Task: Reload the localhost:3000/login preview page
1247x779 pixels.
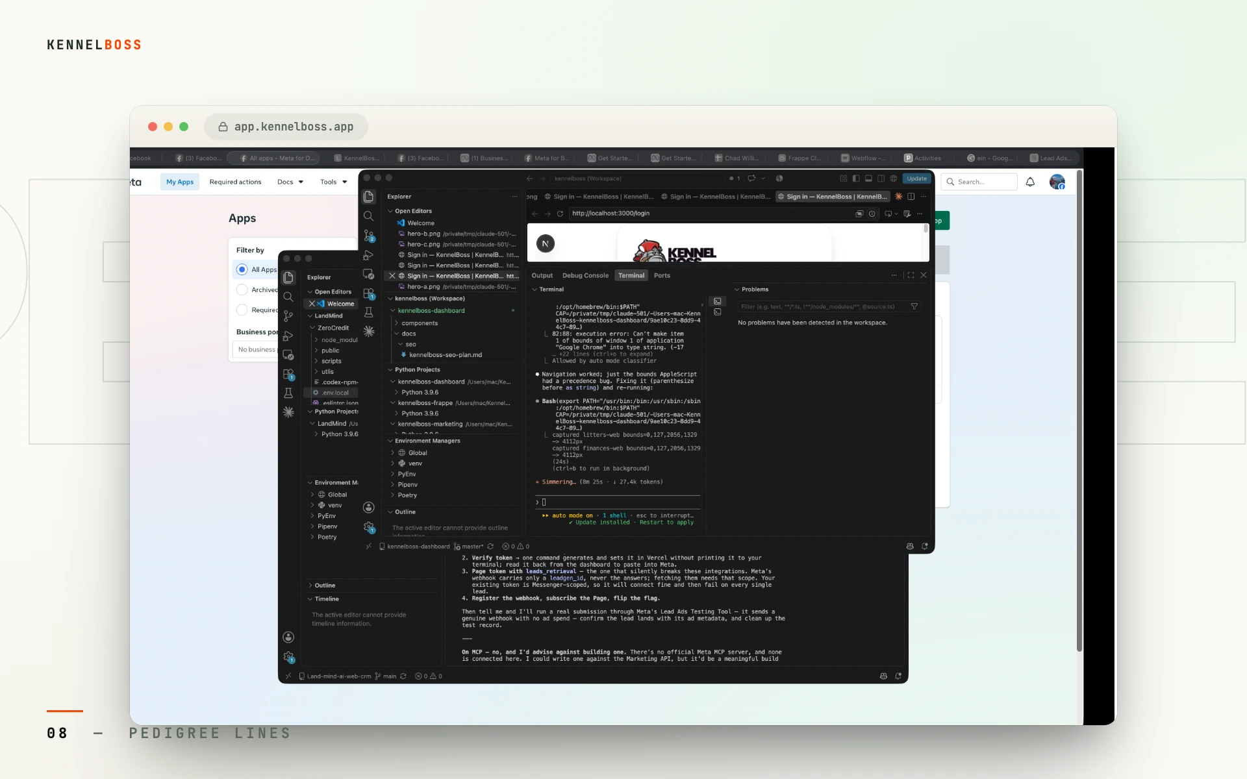Action: [560, 214]
